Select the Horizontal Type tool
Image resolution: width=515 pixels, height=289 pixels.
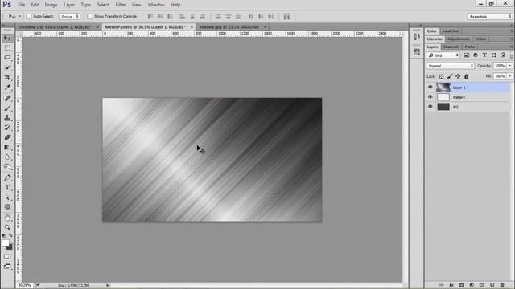pos(7,187)
